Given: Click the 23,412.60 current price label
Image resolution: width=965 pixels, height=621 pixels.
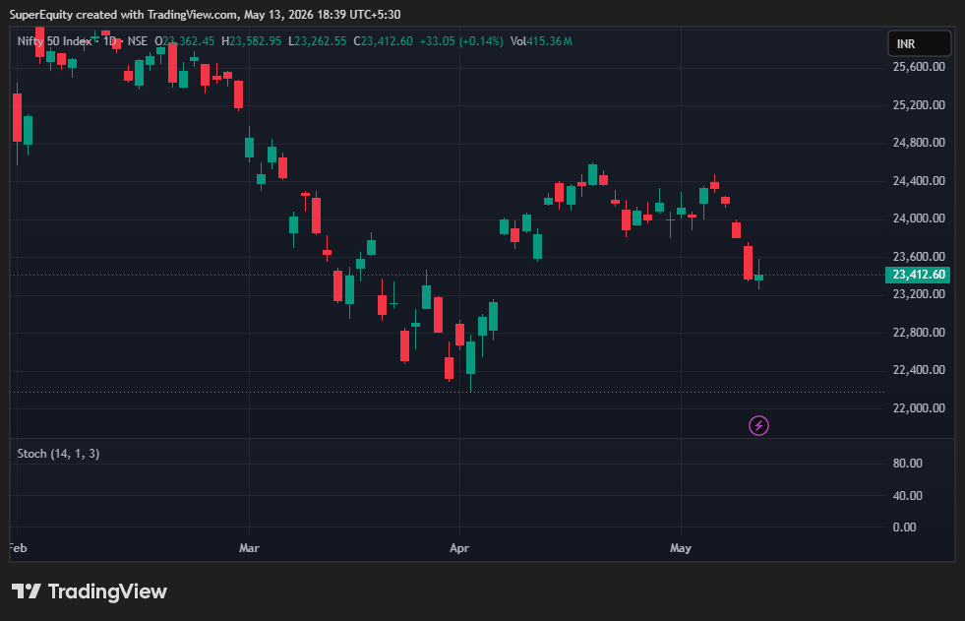Looking at the screenshot, I should click(x=918, y=275).
